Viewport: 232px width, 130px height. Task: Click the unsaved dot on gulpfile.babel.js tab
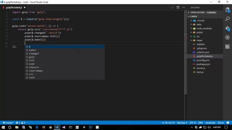(x=25, y=7)
